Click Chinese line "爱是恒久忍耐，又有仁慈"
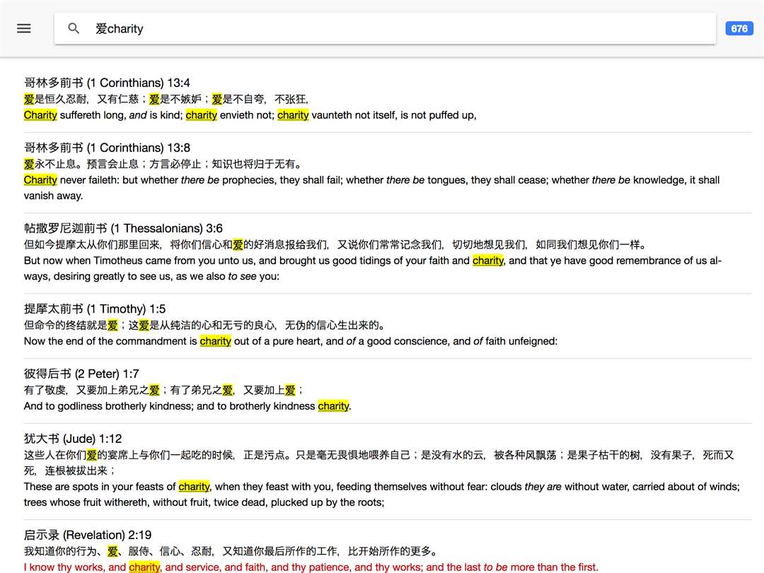 tap(83, 100)
